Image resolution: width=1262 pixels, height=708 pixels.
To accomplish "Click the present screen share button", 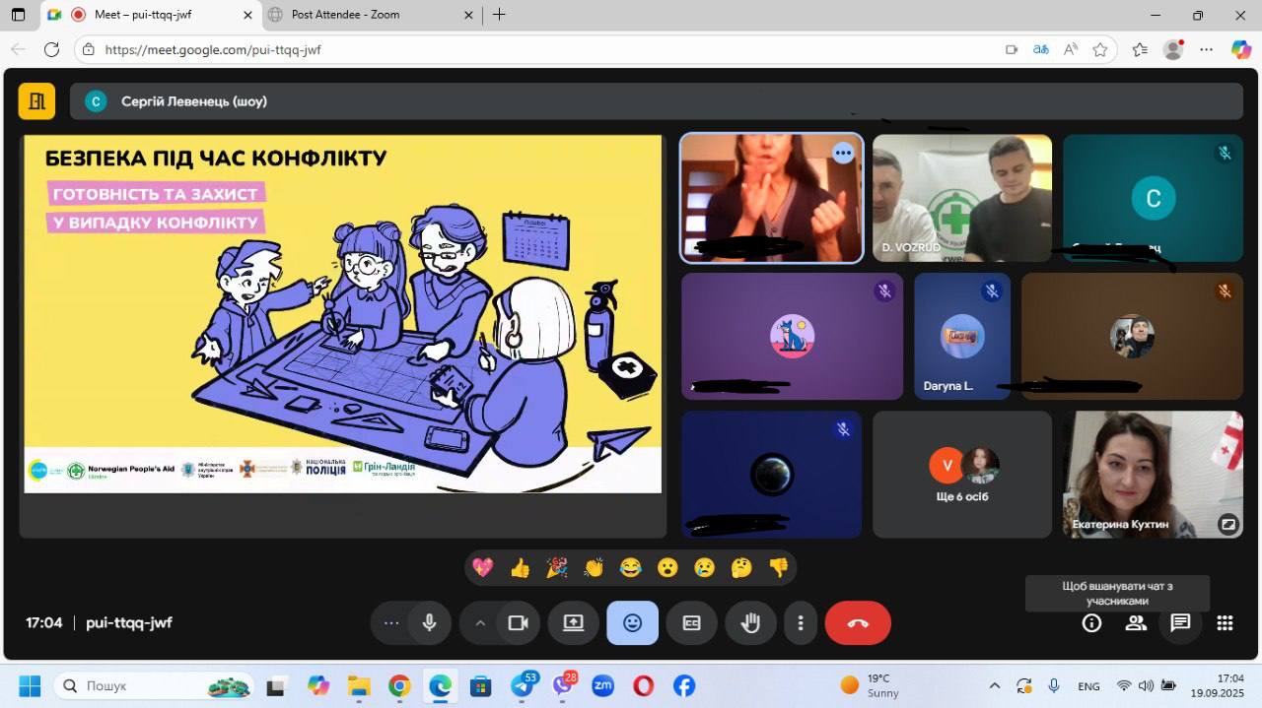I will pyautogui.click(x=573, y=623).
